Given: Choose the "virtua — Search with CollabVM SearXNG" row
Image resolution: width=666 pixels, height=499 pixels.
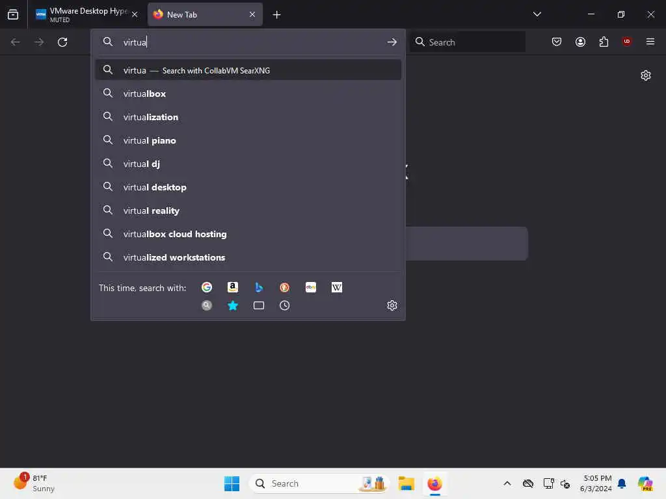Looking at the screenshot, I should pyautogui.click(x=248, y=70).
